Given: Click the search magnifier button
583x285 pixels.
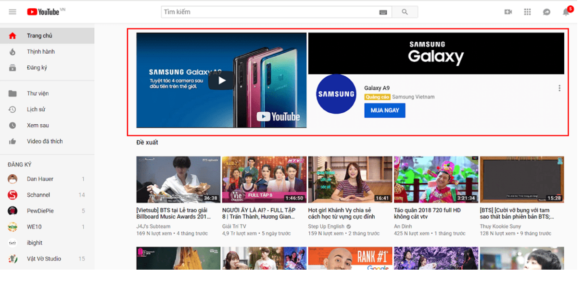Looking at the screenshot, I should 405,12.
